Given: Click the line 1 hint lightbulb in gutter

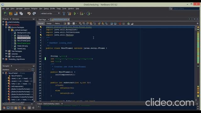Looking at the screenshot, I should pyautogui.click(x=41, y=27).
